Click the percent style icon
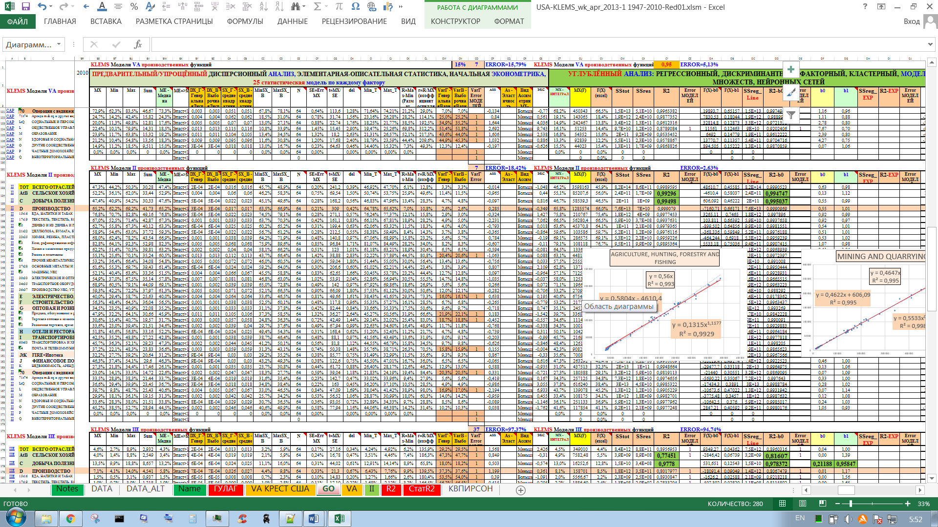Viewport: 938px width, 527px height. [x=134, y=7]
